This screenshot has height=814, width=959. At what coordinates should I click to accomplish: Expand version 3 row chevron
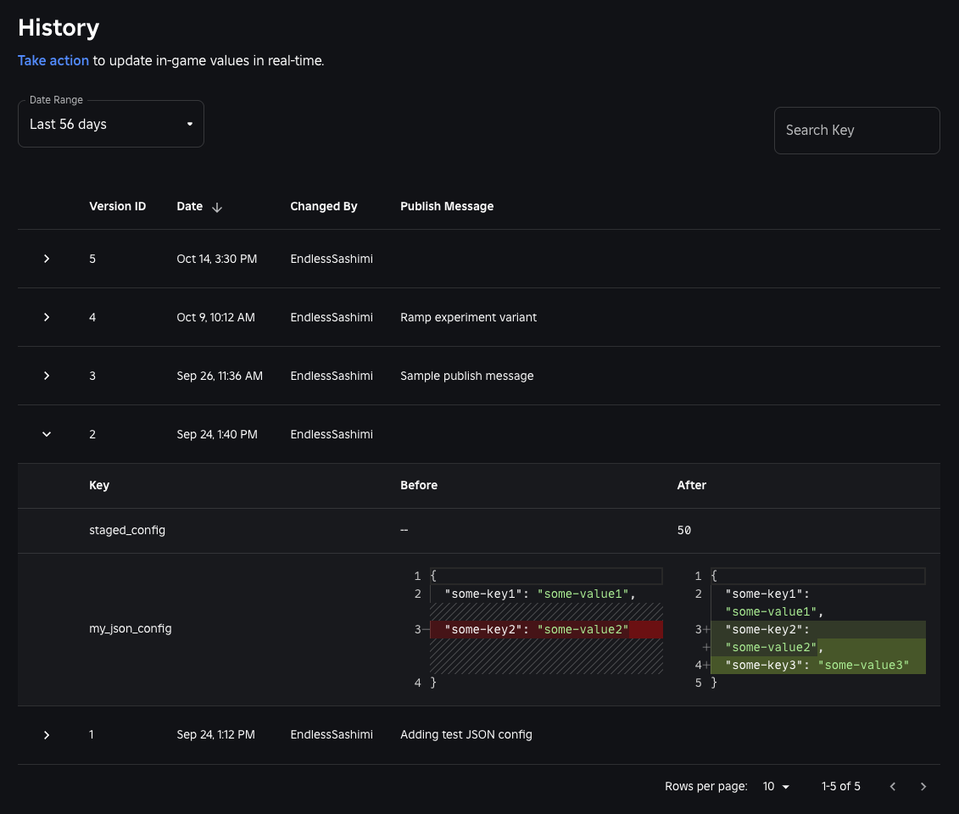tap(47, 376)
